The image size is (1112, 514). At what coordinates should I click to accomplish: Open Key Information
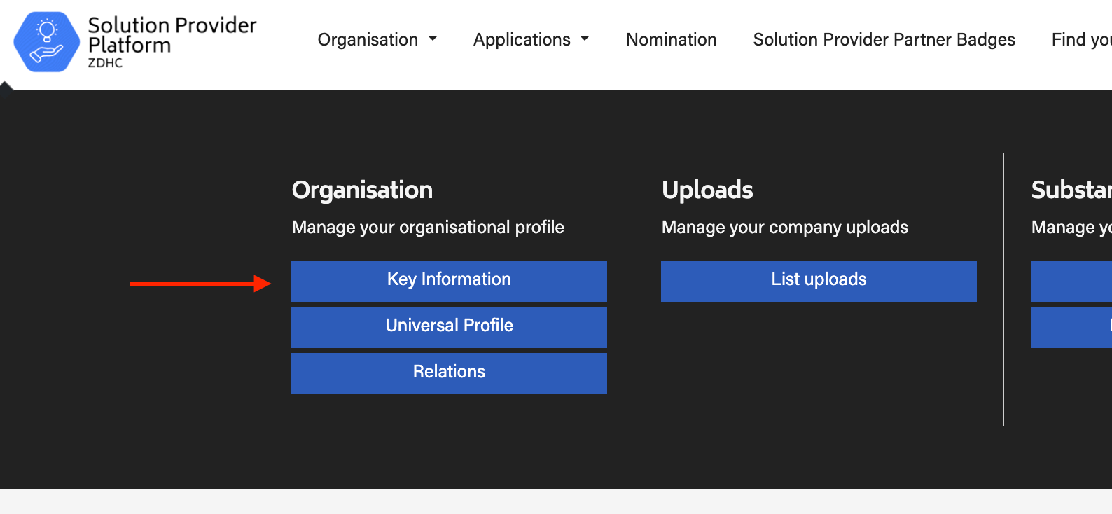point(449,281)
